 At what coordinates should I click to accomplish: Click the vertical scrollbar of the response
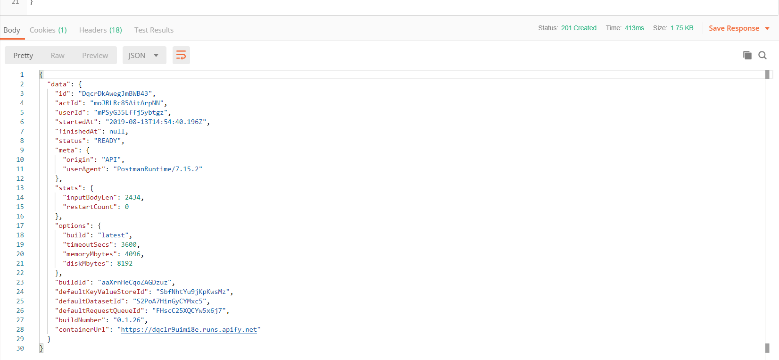click(767, 212)
